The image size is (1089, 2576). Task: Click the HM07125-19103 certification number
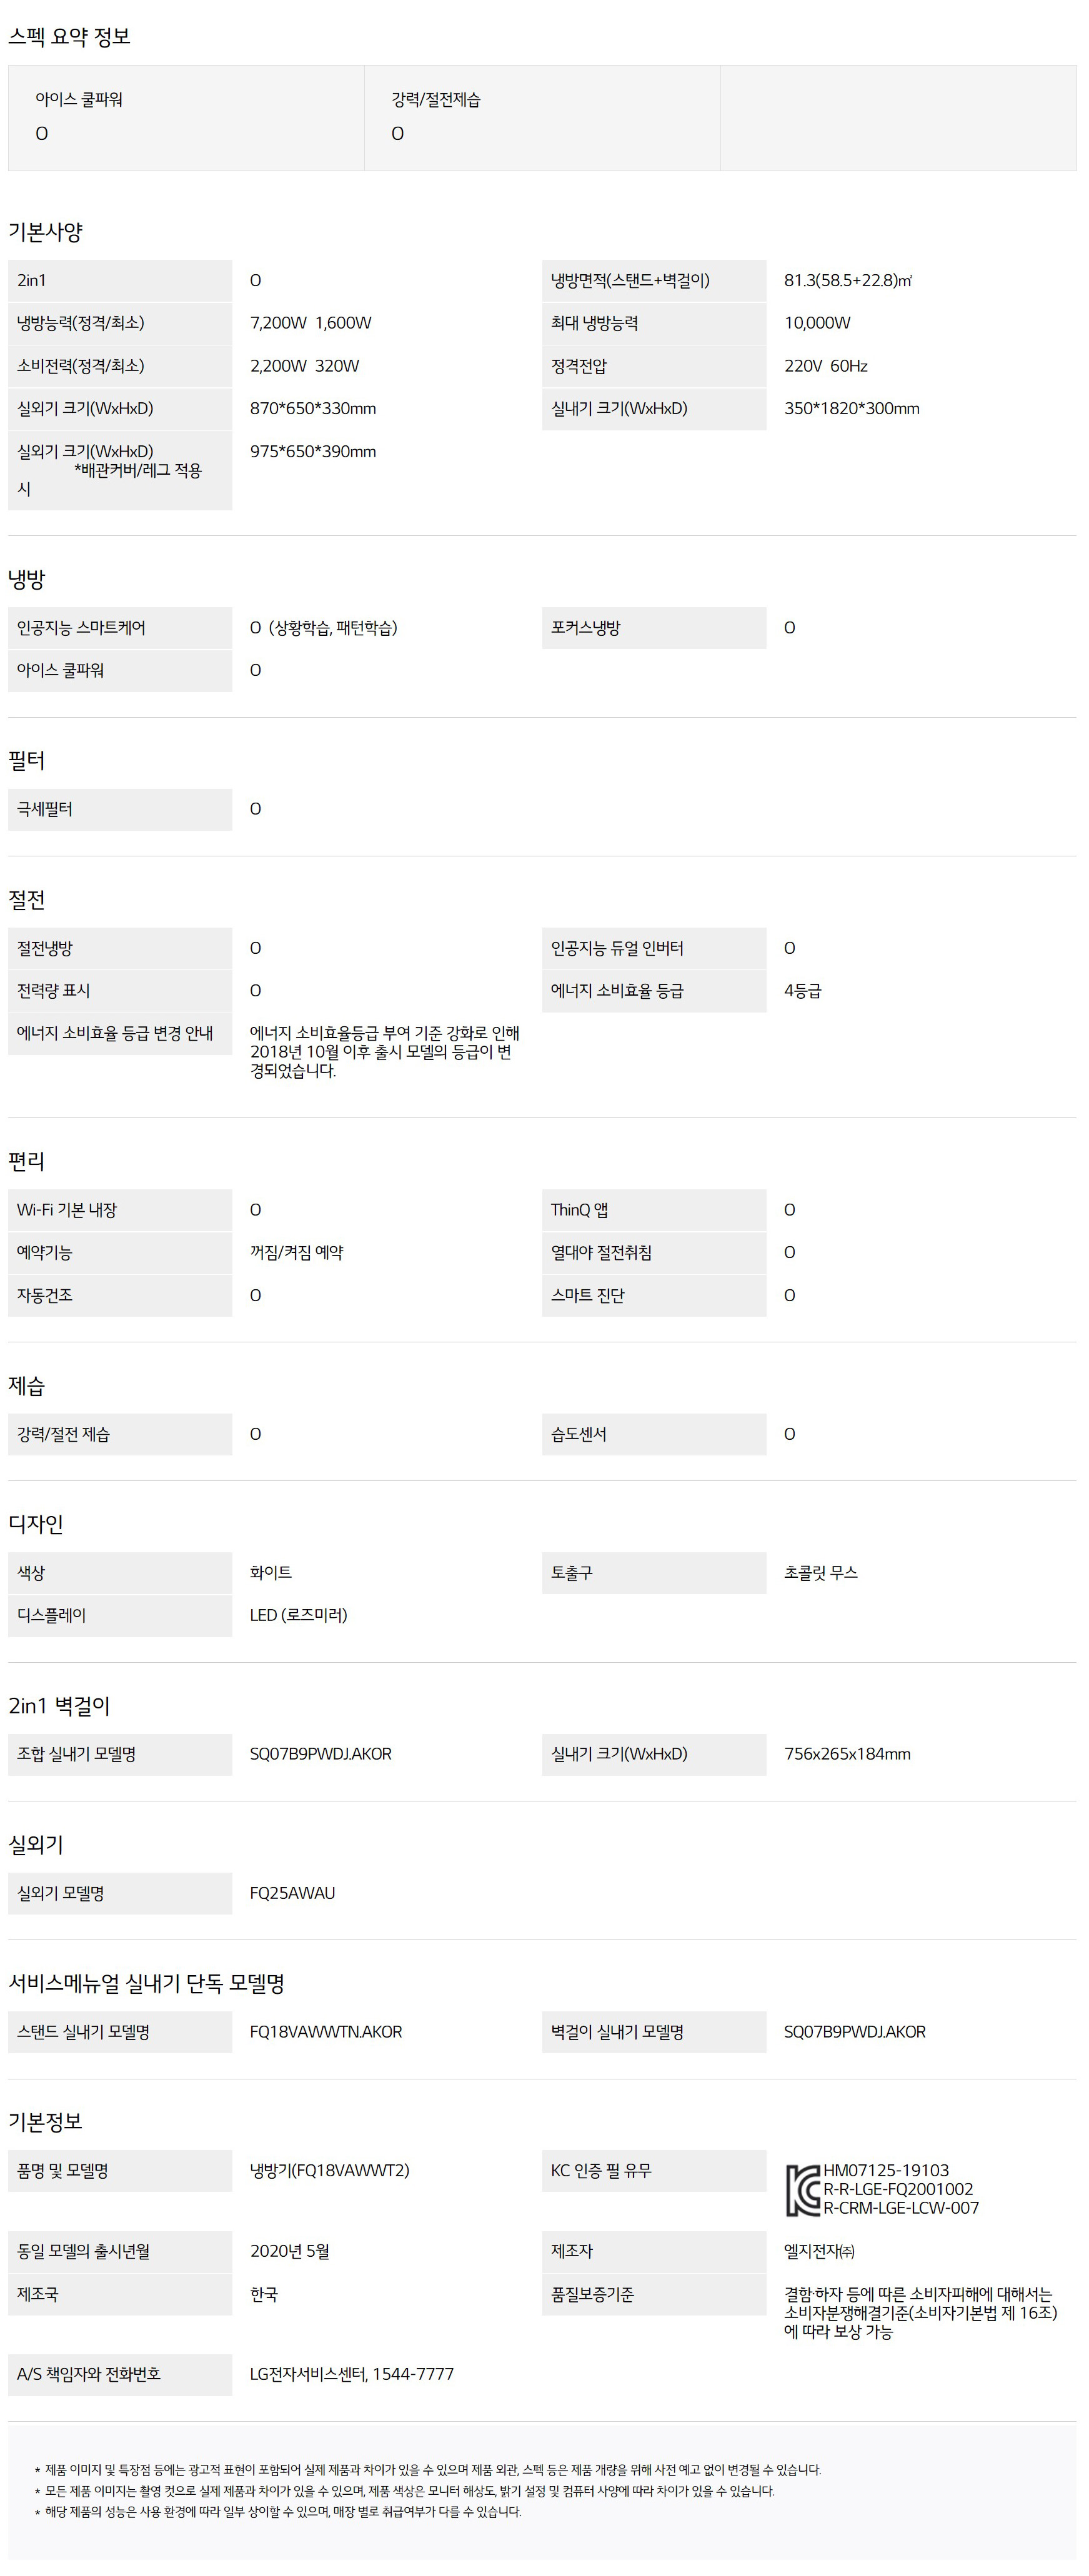click(886, 2170)
